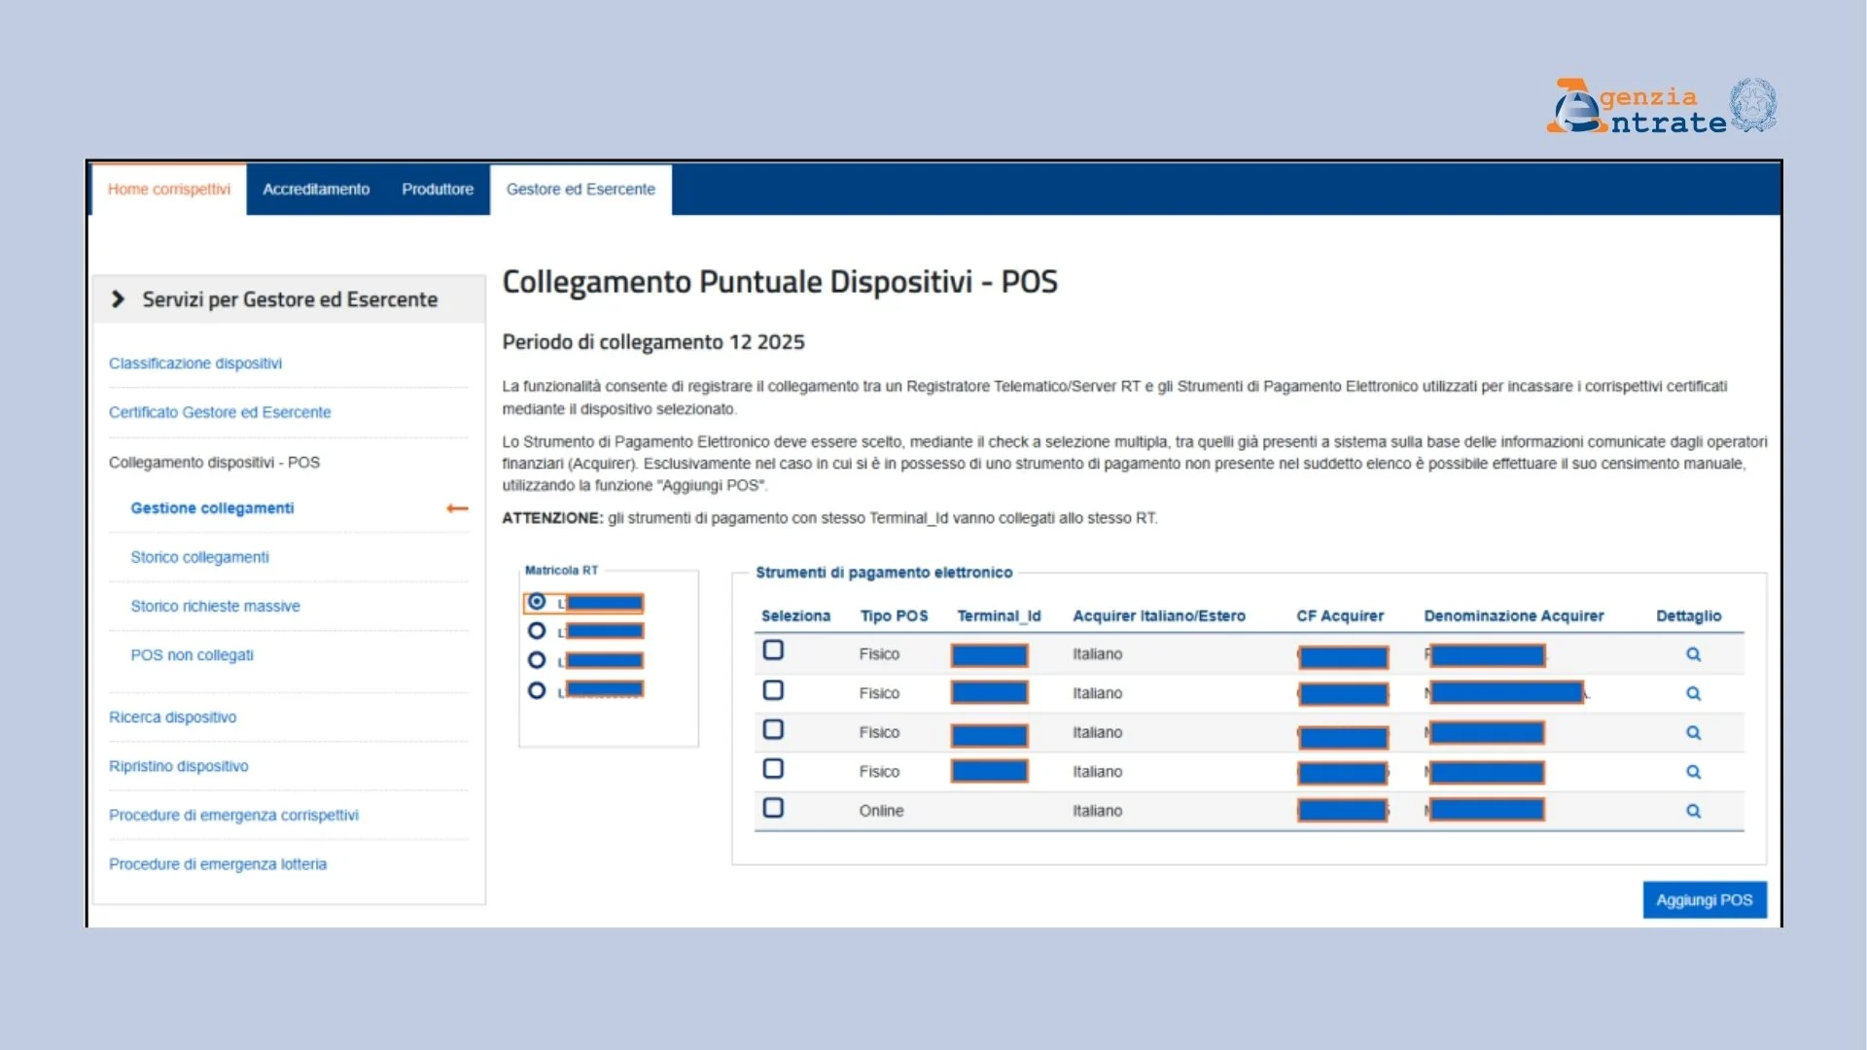
Task: Open detail magnifier for the first Fisico row
Action: point(1693,654)
